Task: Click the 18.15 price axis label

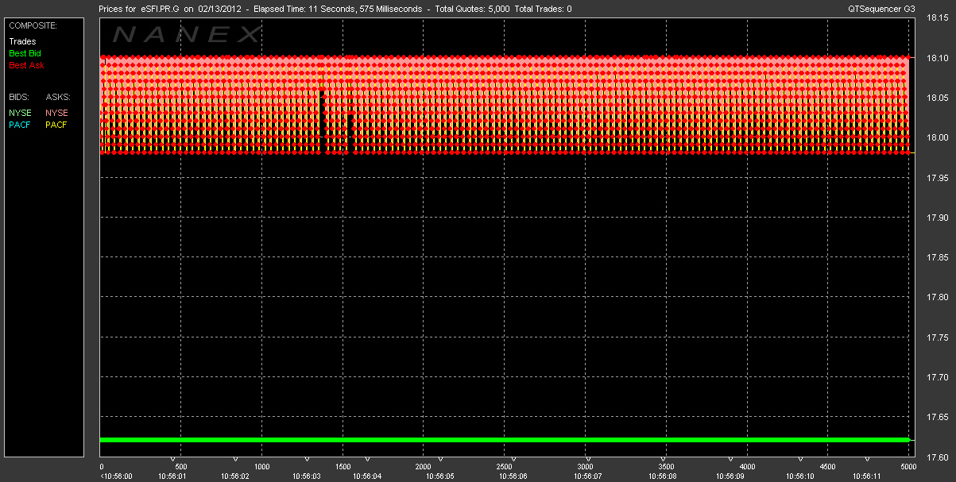Action: (938, 18)
